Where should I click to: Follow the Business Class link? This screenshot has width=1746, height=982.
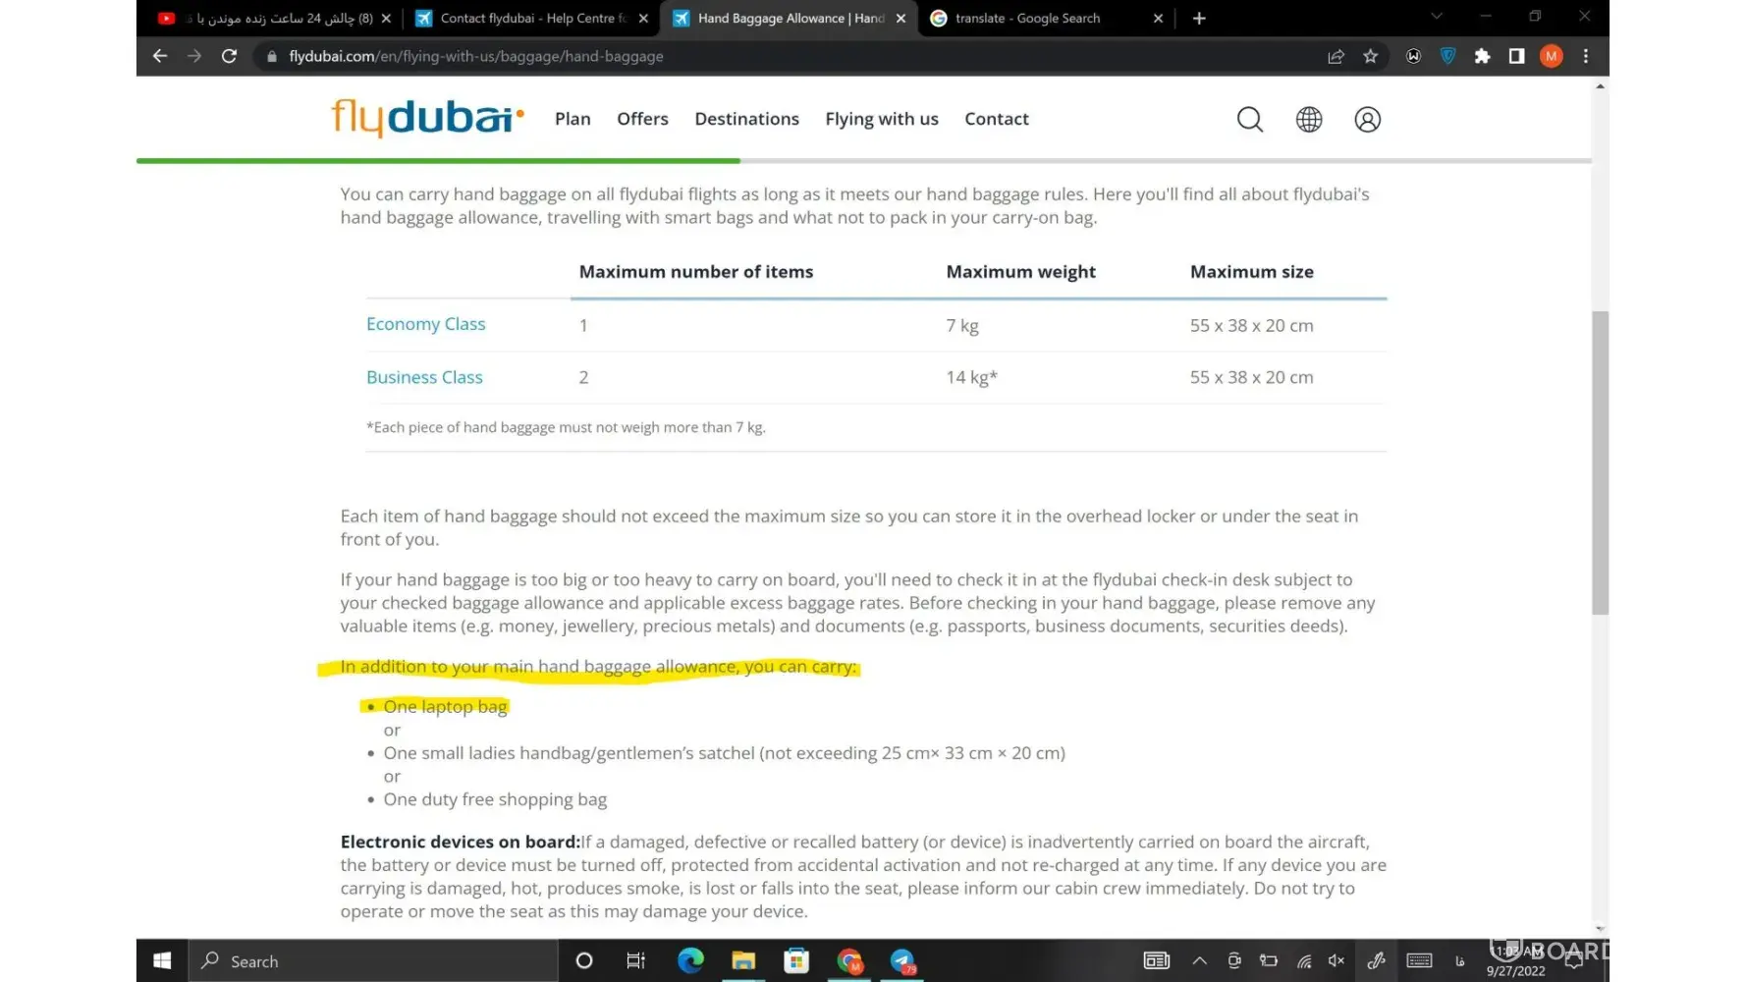[x=424, y=377]
